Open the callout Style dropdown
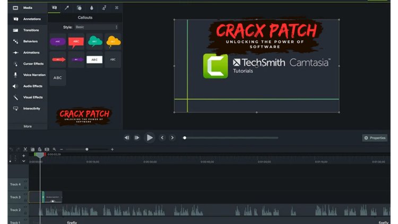The image size is (398, 224). point(97,27)
